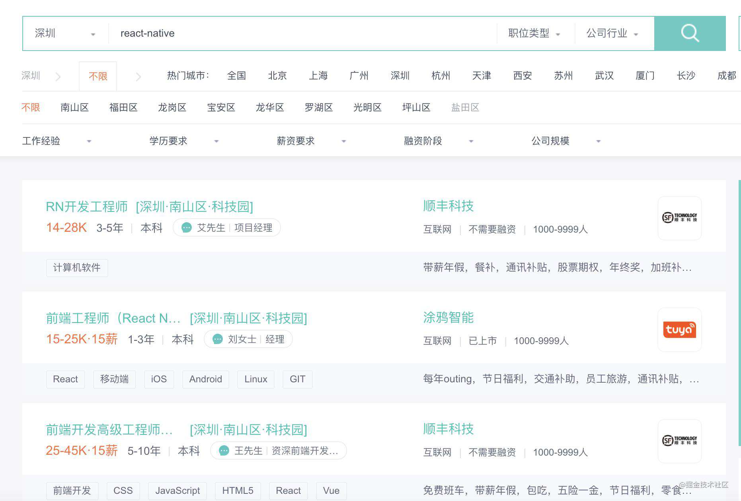Click the Android skill tag
The width and height of the screenshot is (741, 501).
[205, 379]
